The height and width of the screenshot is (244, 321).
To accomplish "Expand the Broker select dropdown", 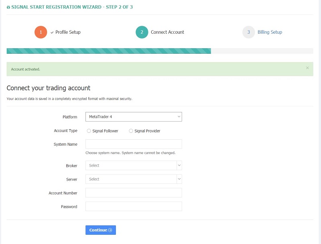I will [134, 165].
